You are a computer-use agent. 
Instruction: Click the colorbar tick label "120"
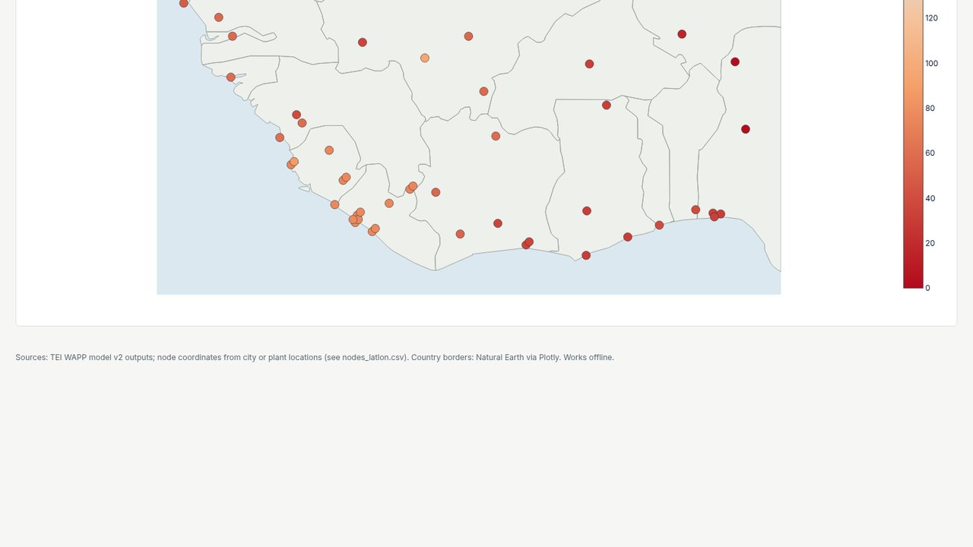tap(931, 18)
